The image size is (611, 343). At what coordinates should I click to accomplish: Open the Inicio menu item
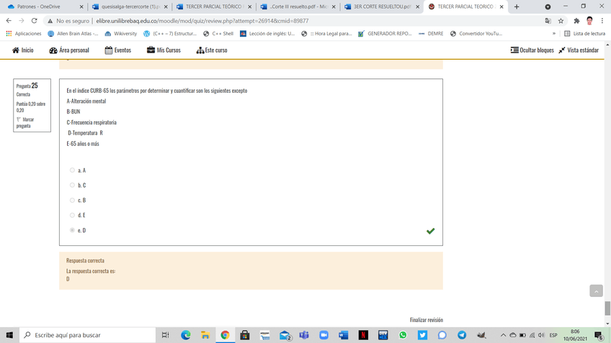click(22, 50)
